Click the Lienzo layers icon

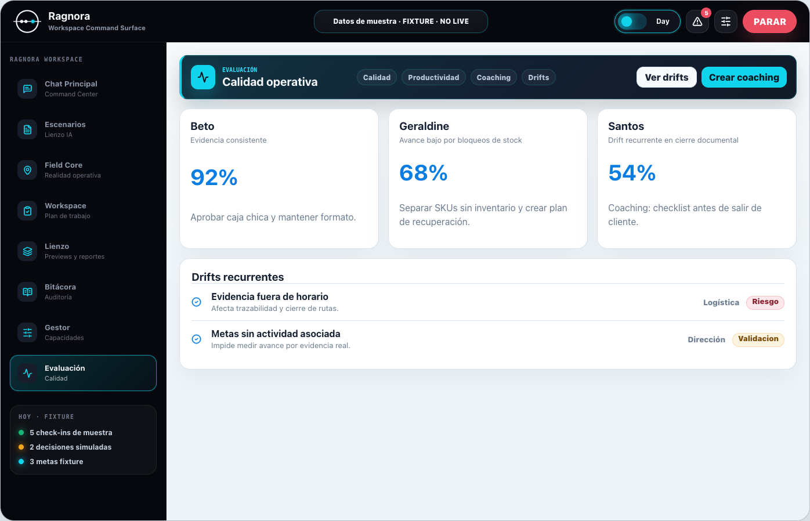(x=27, y=251)
